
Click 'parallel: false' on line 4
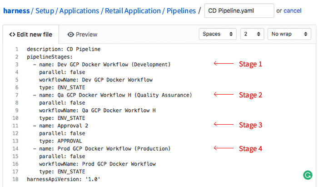pyautogui.click(x=62, y=72)
